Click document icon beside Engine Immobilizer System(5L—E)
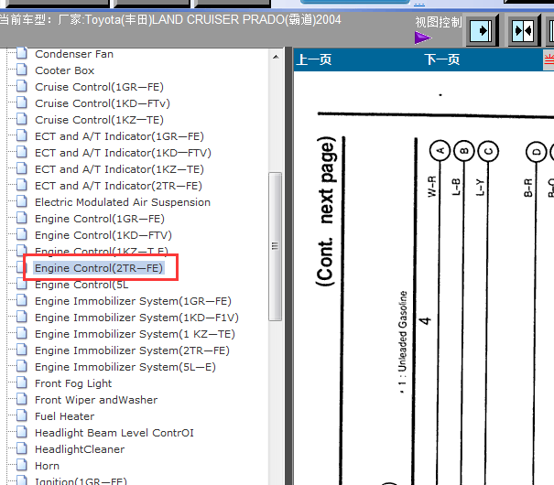Image resolution: width=554 pixels, height=485 pixels. (x=22, y=366)
